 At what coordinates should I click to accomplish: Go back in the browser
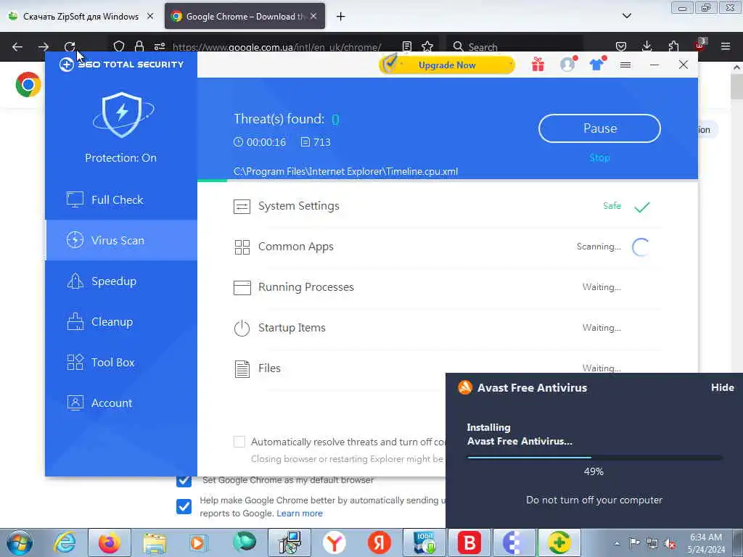point(17,46)
